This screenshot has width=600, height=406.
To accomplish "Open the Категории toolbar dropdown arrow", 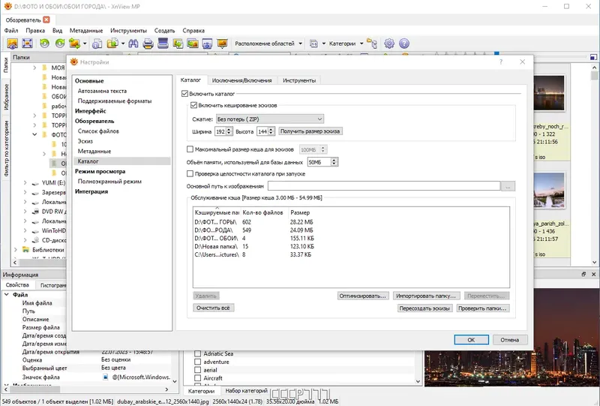I will point(361,44).
